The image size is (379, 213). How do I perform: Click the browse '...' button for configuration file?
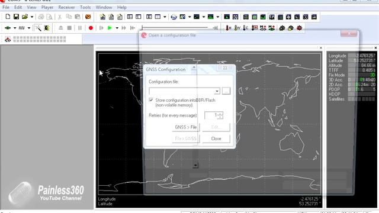(226, 91)
